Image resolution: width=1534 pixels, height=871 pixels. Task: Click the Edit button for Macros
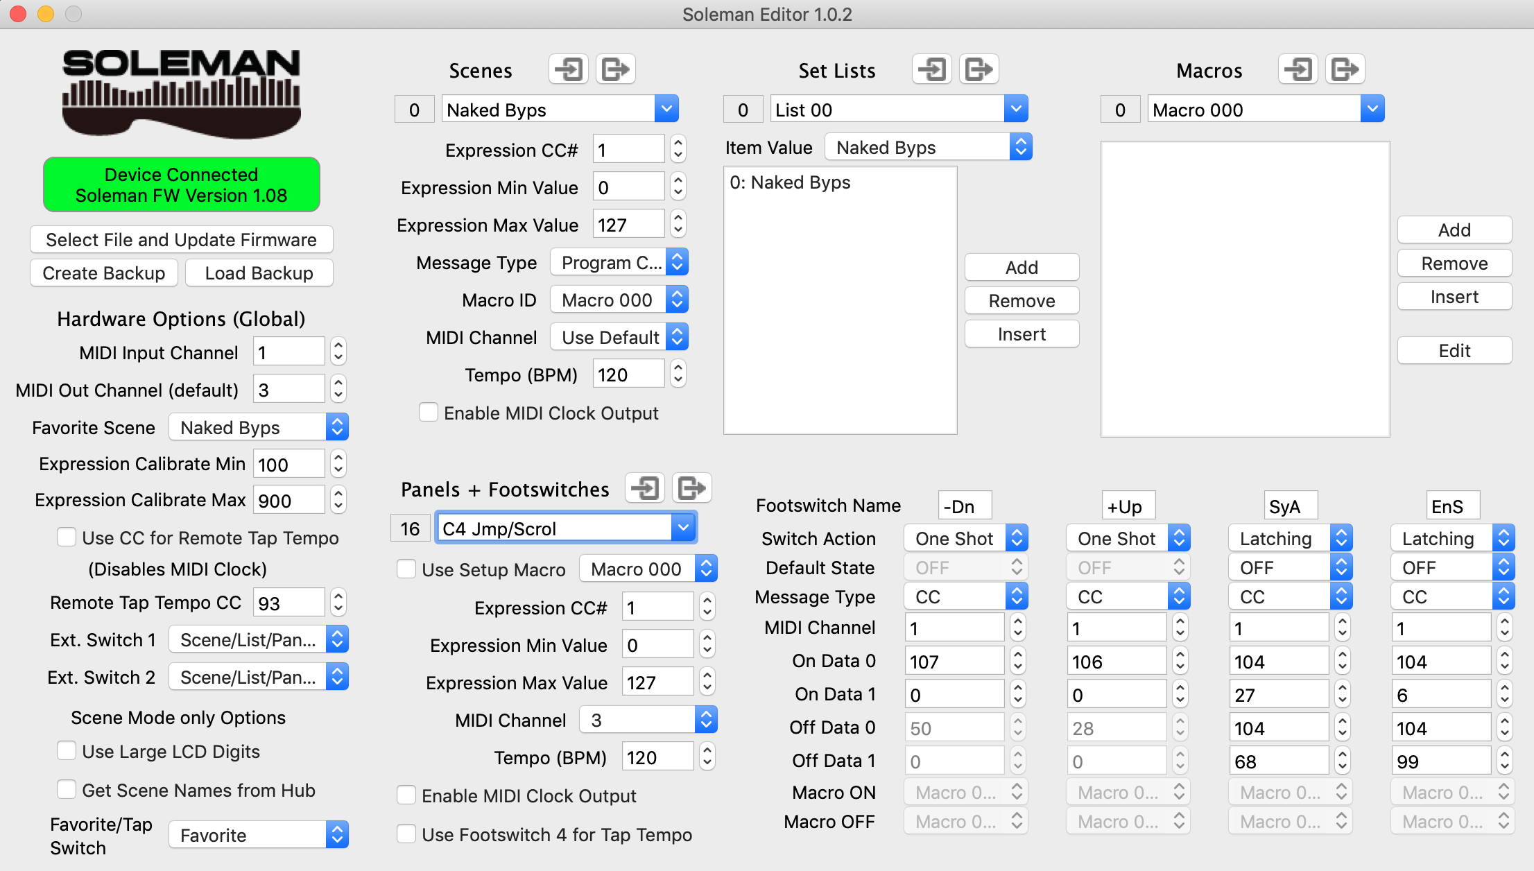click(x=1455, y=351)
